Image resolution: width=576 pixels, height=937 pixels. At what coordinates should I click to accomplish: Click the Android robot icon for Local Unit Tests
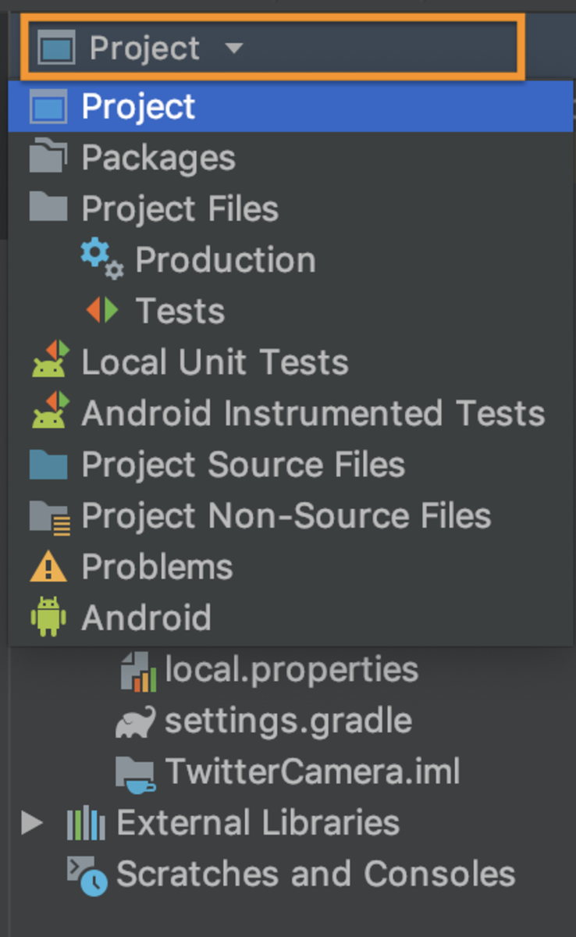49,362
